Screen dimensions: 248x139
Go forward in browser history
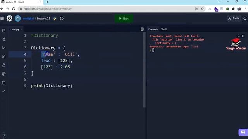click(8, 9)
